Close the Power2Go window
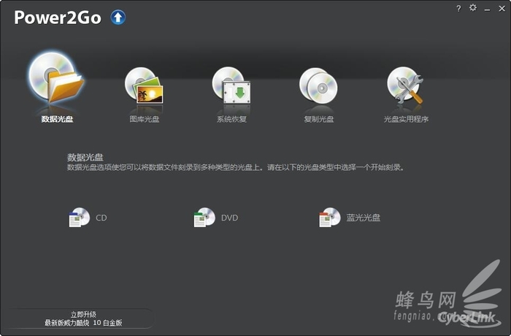 point(502,9)
